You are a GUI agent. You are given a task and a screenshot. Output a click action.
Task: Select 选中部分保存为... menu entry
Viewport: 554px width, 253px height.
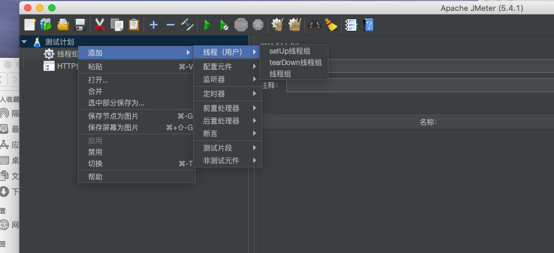click(x=137, y=103)
